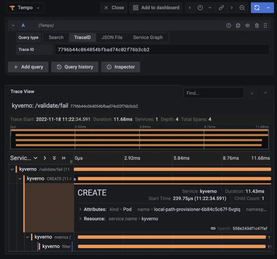Click the Trace ID input field
The image size is (277, 259).
coord(162,49)
